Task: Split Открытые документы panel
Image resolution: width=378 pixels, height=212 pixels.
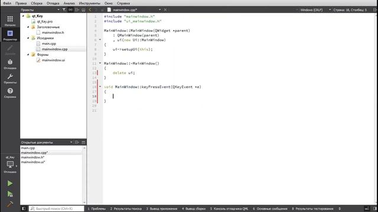Action: (77, 143)
